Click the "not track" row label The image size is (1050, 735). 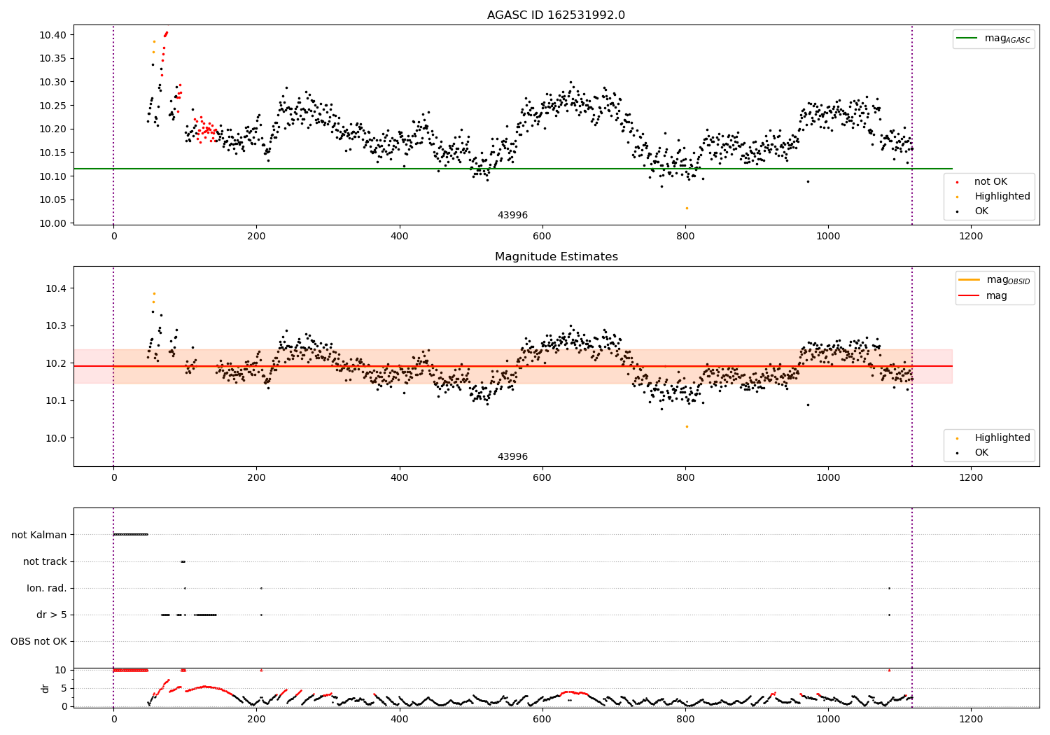point(45,561)
